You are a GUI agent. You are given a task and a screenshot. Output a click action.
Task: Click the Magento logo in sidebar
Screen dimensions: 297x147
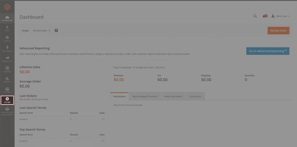pos(7,7)
